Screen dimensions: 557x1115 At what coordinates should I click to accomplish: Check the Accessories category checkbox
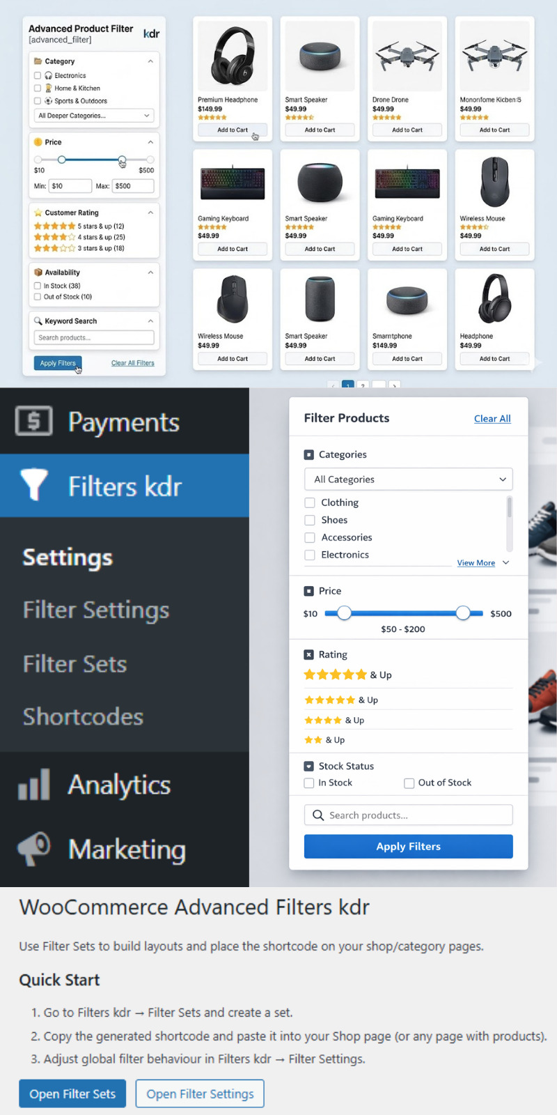point(310,537)
